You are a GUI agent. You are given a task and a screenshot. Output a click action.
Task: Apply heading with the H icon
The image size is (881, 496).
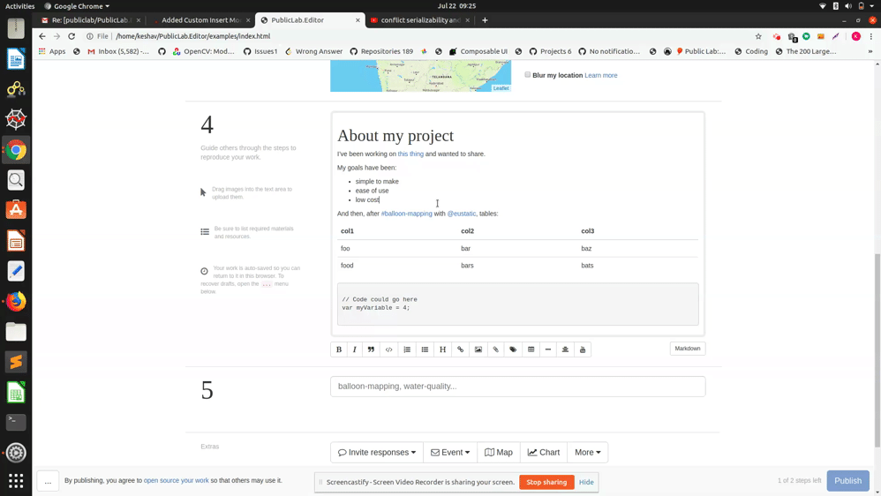(x=443, y=349)
